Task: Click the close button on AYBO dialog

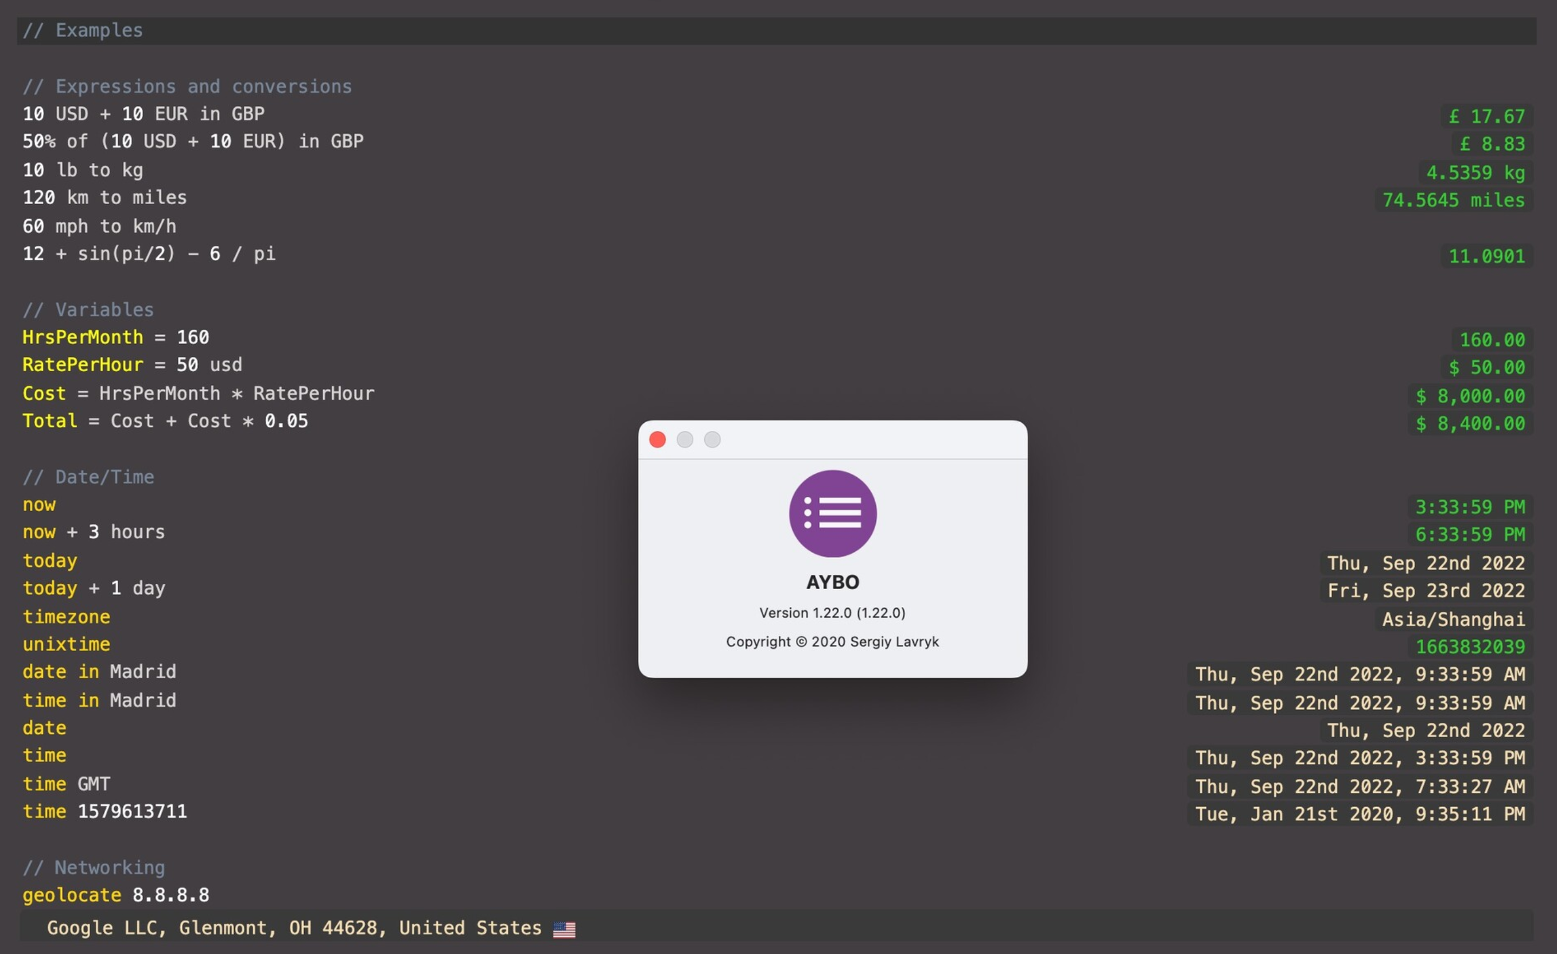Action: pyautogui.click(x=657, y=438)
